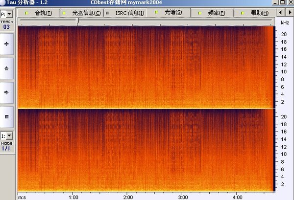The height and width of the screenshot is (200, 294).
Task: Click the 1:00 time axis label
Action: 73,197
